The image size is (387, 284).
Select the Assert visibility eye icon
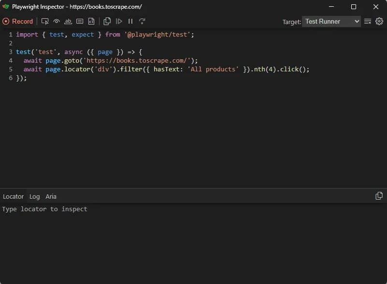[x=57, y=21]
